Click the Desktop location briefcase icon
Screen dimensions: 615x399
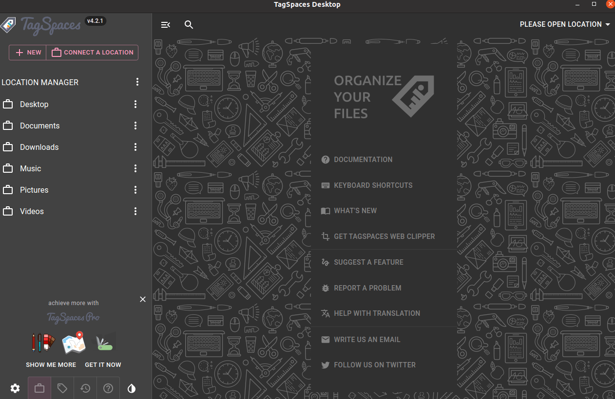(8, 104)
